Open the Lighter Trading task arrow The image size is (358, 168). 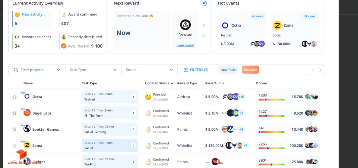pos(133,162)
